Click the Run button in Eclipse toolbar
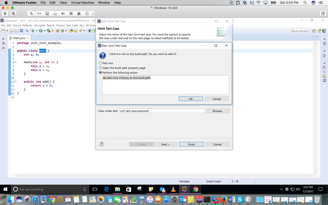328x205 pixels. [40, 31]
